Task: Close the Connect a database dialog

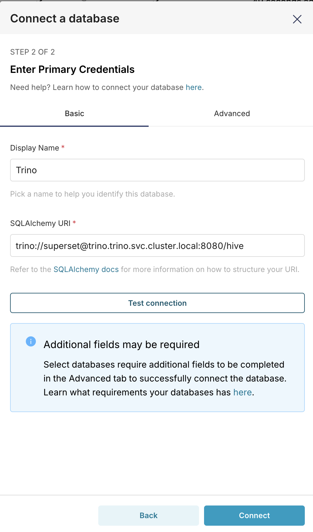Action: [x=297, y=19]
